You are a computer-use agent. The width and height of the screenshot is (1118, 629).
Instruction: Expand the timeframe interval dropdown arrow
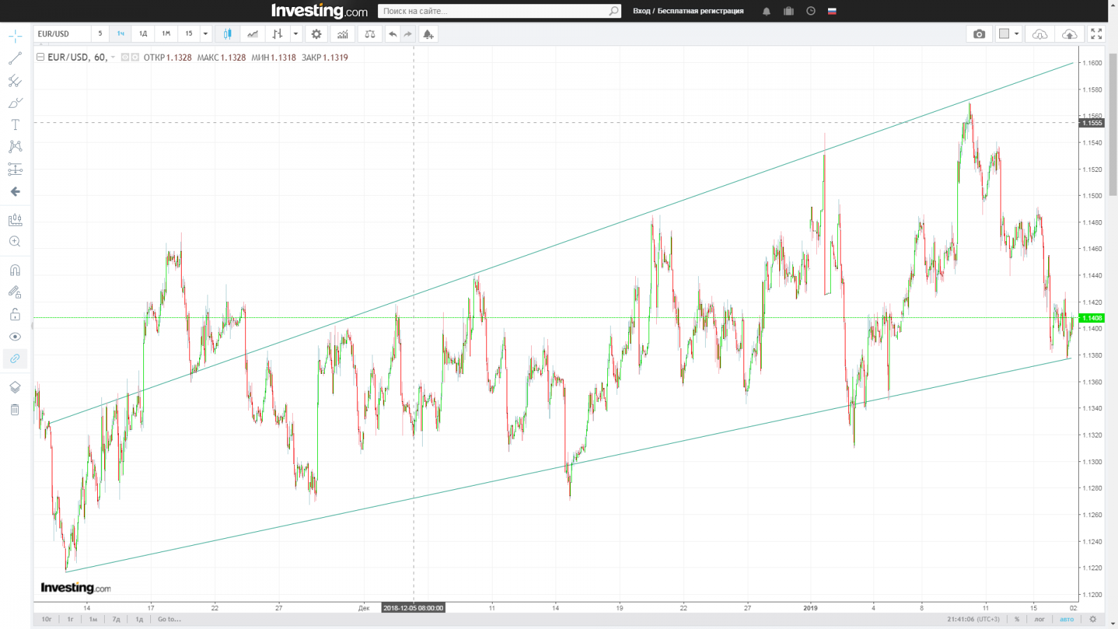[205, 34]
